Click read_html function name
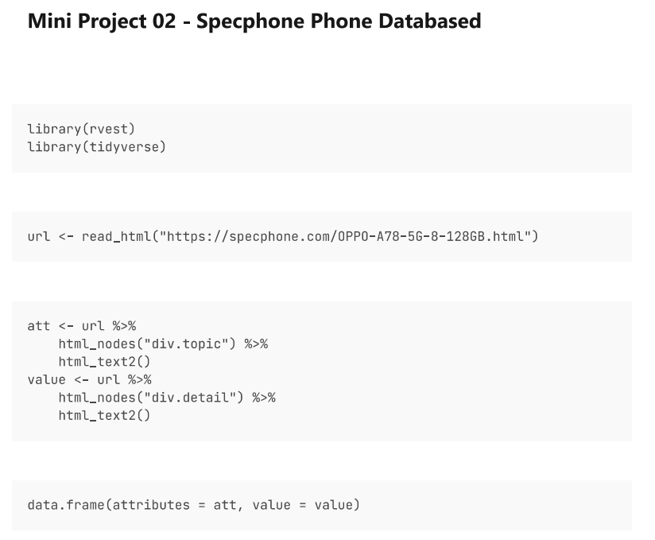 pos(116,236)
